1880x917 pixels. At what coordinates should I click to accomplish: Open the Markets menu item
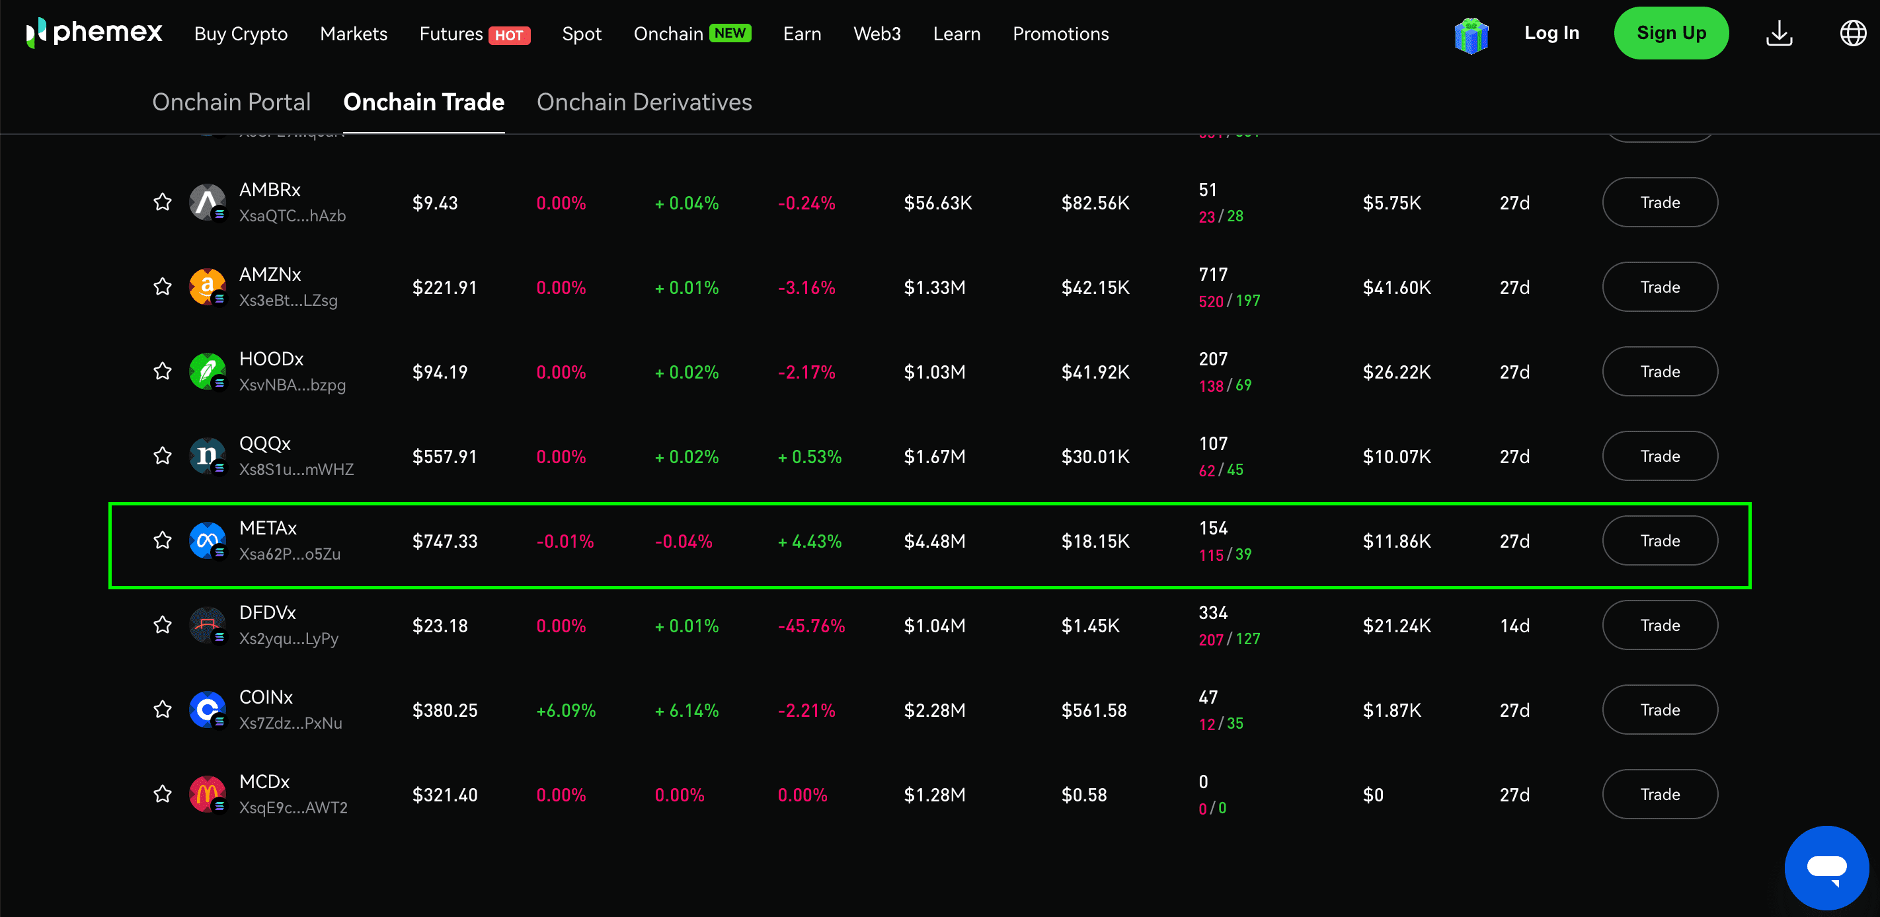coord(353,34)
